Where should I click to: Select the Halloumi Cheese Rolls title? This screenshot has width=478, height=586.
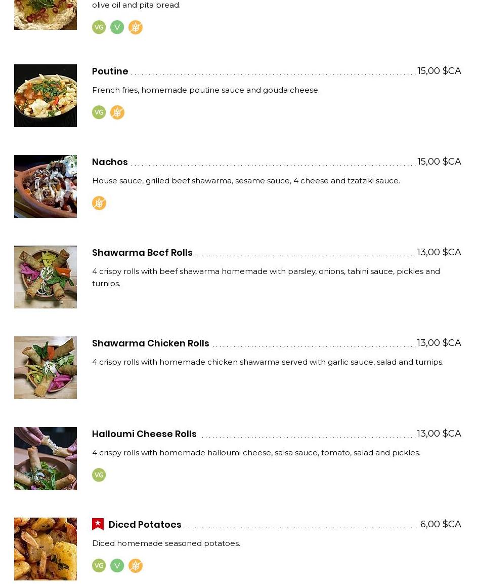[x=144, y=434]
